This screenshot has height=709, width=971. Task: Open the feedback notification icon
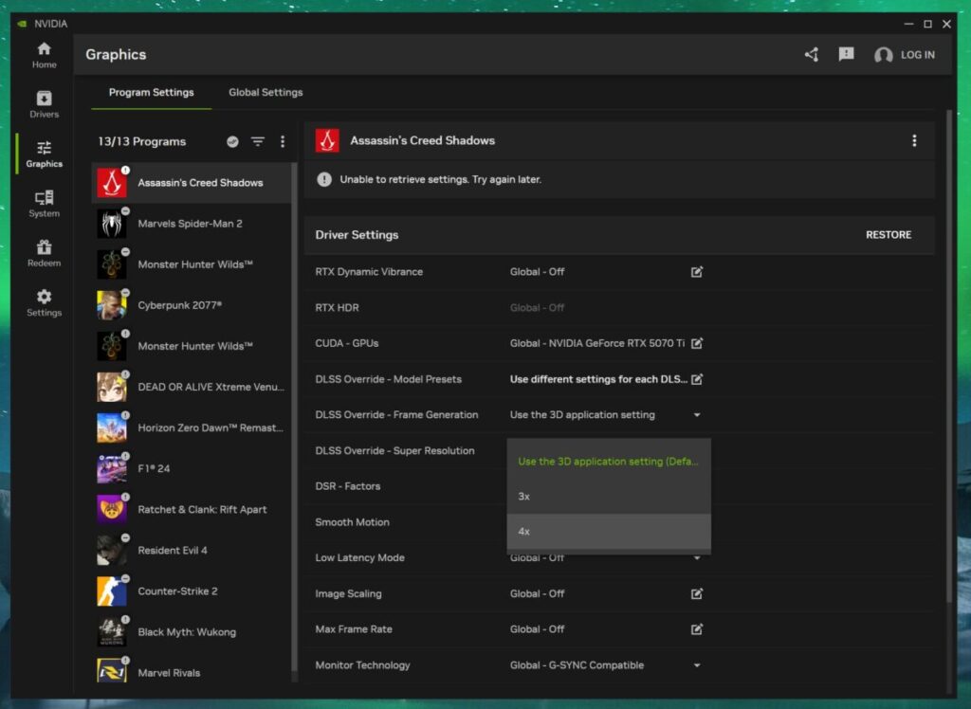(x=846, y=54)
